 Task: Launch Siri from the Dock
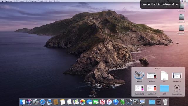point(29,102)
